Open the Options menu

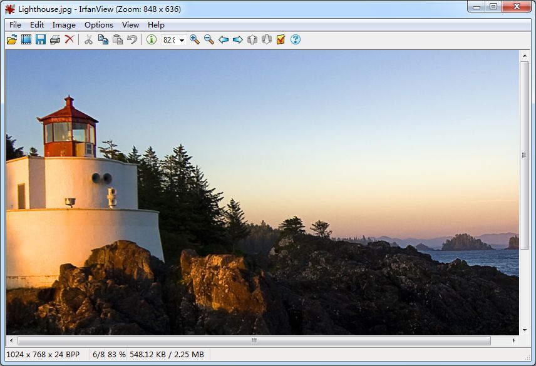point(99,25)
